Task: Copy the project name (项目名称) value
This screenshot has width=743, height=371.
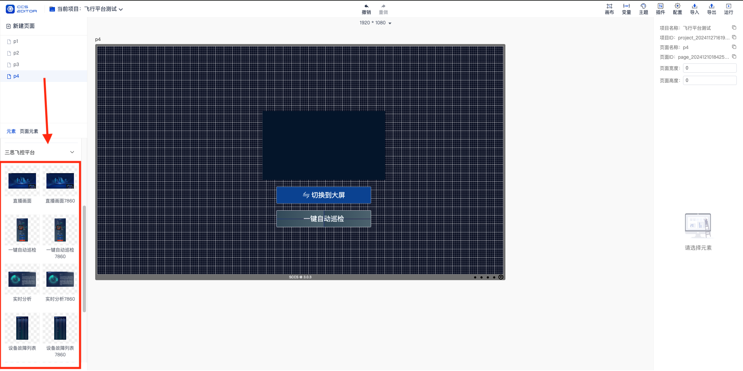Action: (734, 27)
